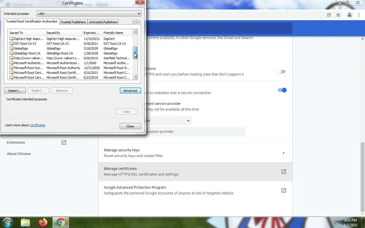Click the network tray icon

pos(336,222)
